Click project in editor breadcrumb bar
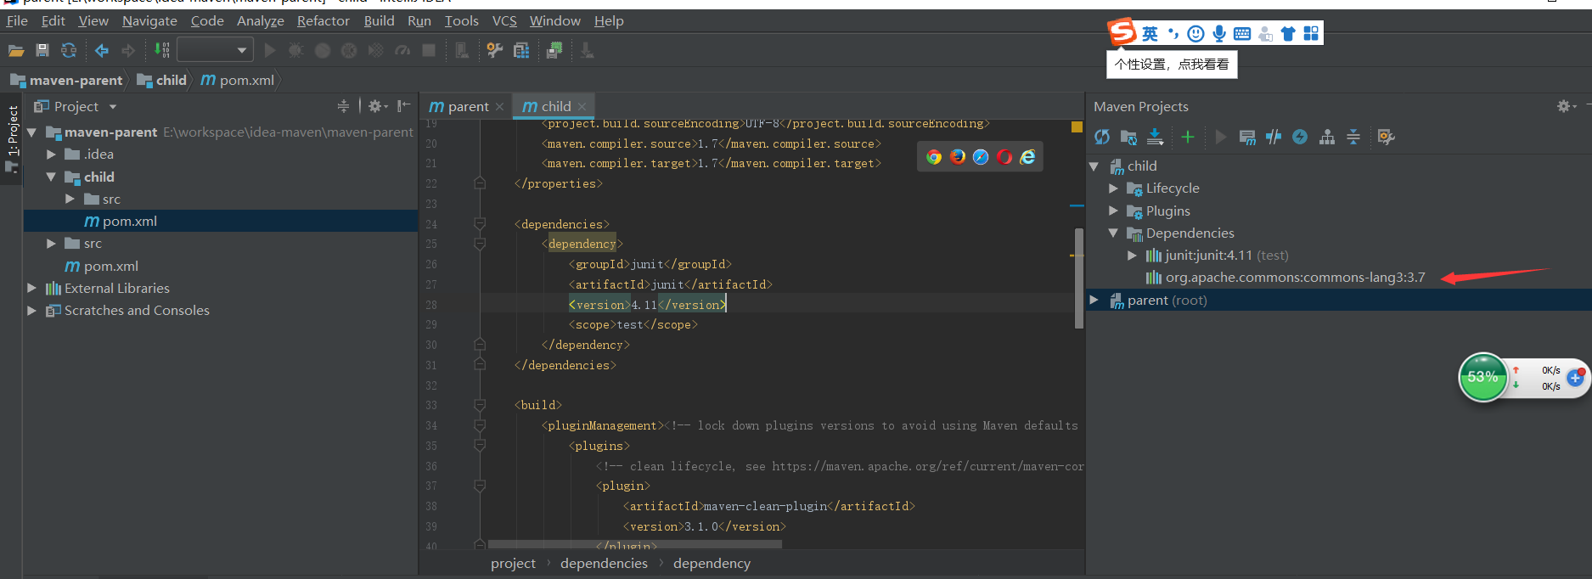 point(513,563)
